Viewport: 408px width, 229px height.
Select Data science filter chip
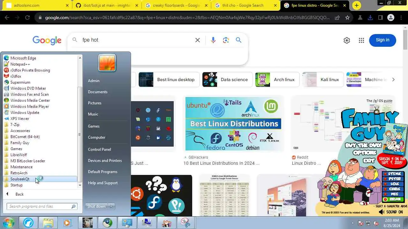point(227,80)
